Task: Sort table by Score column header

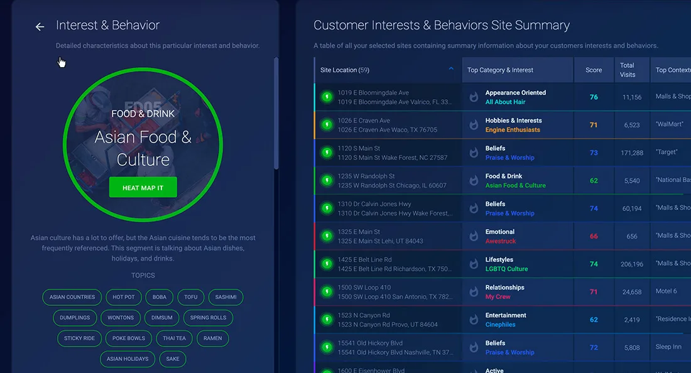Action: pyautogui.click(x=594, y=70)
